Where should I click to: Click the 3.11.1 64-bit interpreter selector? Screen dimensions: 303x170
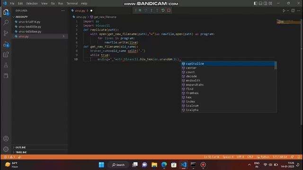[280, 157]
